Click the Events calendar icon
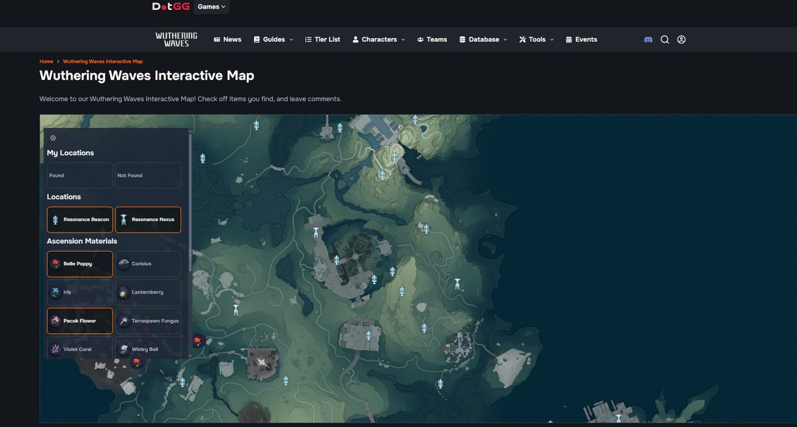This screenshot has width=797, height=427. pyautogui.click(x=569, y=40)
